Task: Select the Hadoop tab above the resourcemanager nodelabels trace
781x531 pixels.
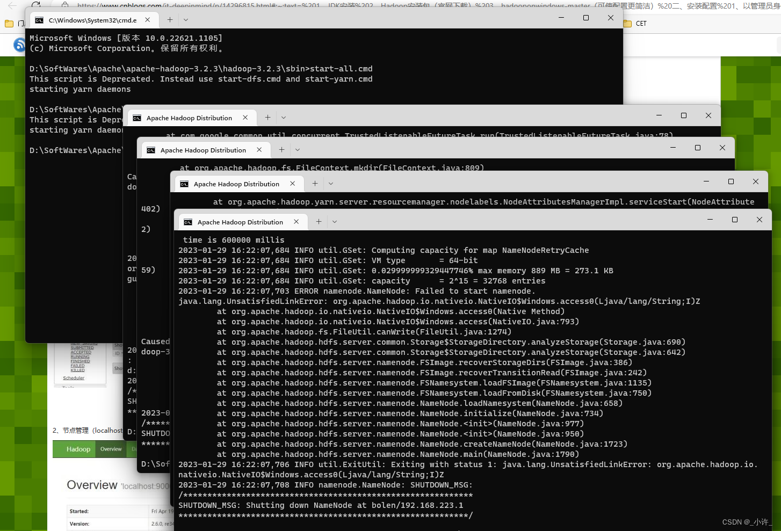Action: click(238, 184)
